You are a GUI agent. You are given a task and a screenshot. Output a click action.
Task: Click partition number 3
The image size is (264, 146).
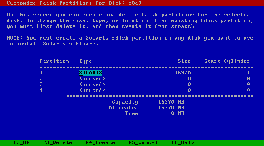point(41,84)
